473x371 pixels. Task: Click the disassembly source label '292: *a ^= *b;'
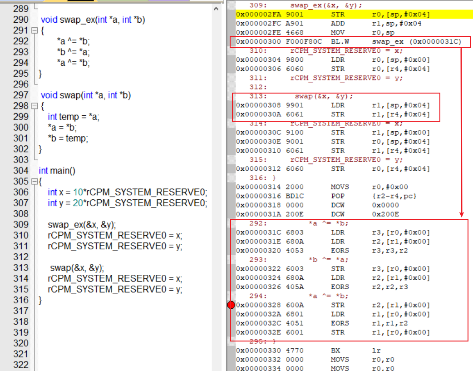coord(299,223)
